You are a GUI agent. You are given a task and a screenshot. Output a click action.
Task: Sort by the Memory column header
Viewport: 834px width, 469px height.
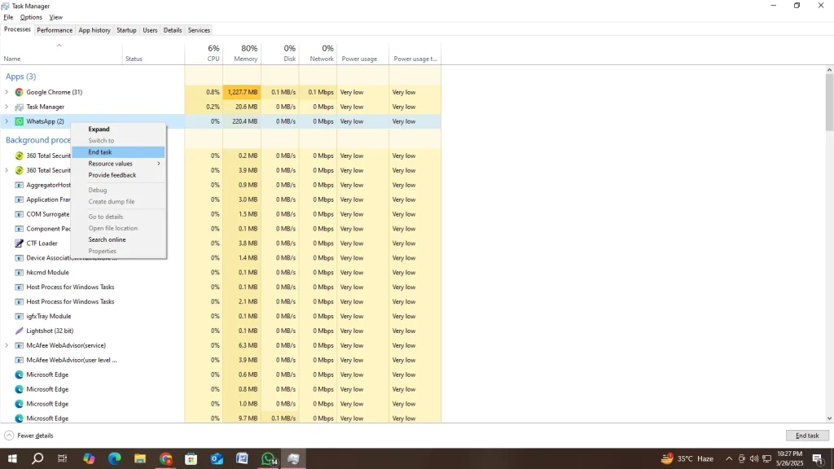(x=242, y=53)
